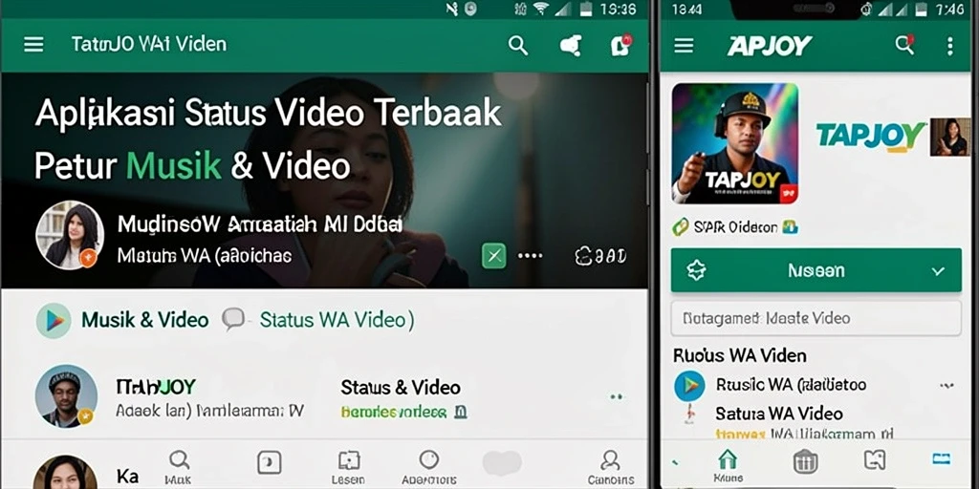The height and width of the screenshot is (489, 979).
Task: Open TAPJOY app artwork thumbnail
Action: point(735,143)
